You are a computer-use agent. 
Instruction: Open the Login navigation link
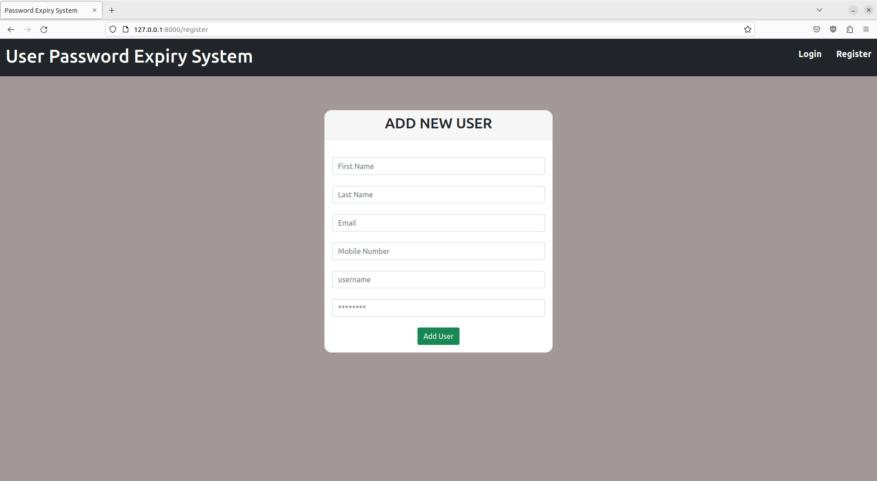tap(809, 54)
